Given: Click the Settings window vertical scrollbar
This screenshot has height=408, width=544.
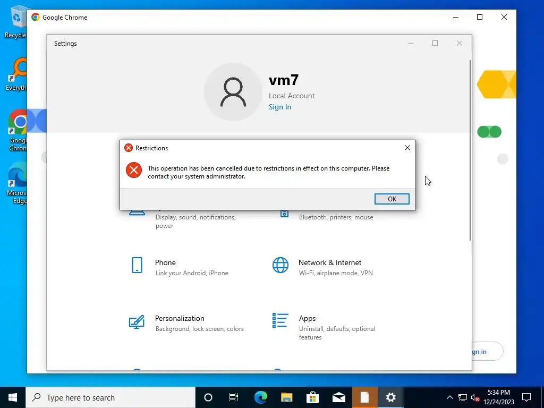Looking at the screenshot, I should (470, 150).
